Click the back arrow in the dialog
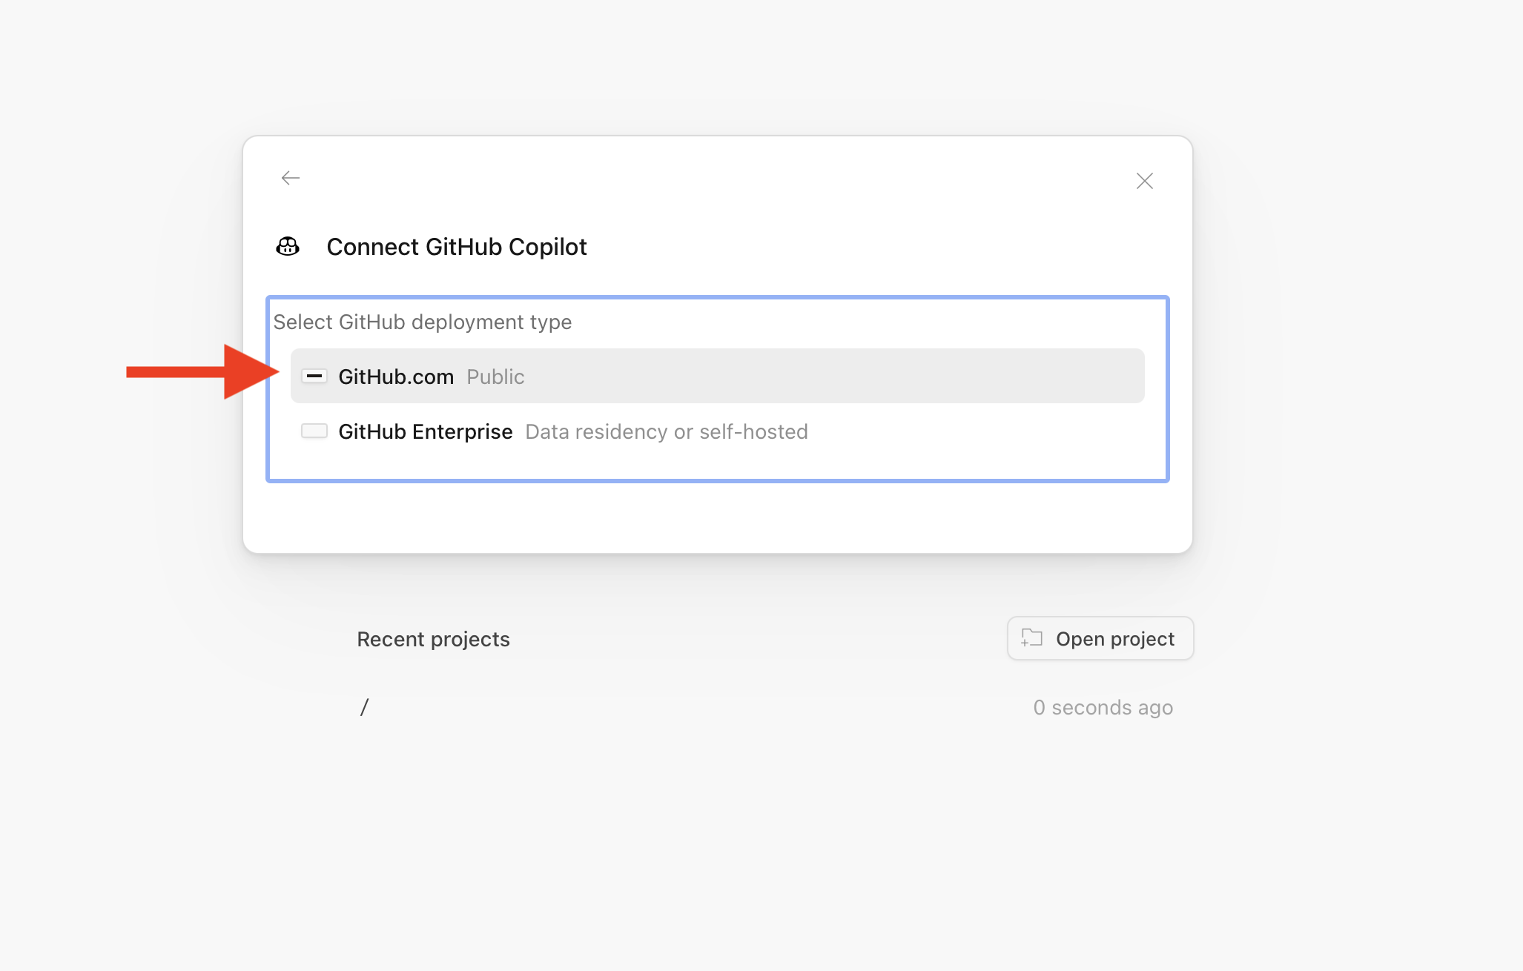This screenshot has width=1523, height=971. click(x=291, y=178)
